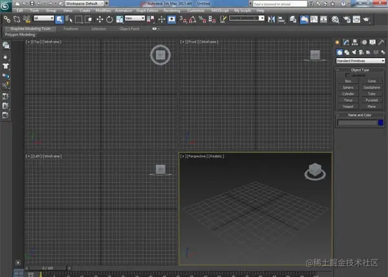Click the Select and Link tool
Screen dimensions: 388x277
coord(7,19)
